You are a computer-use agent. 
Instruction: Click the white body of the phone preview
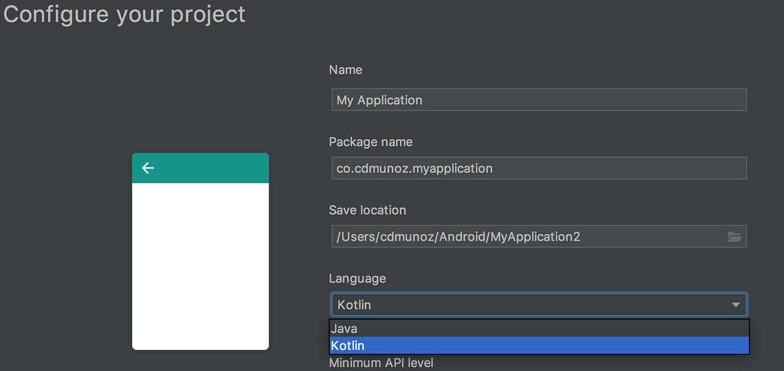click(200, 266)
